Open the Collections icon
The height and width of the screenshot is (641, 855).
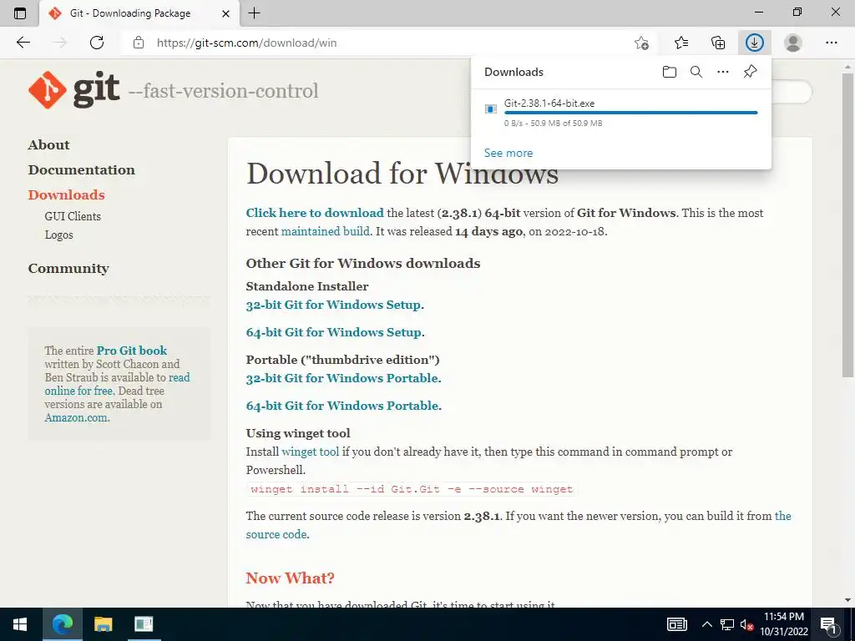click(718, 43)
